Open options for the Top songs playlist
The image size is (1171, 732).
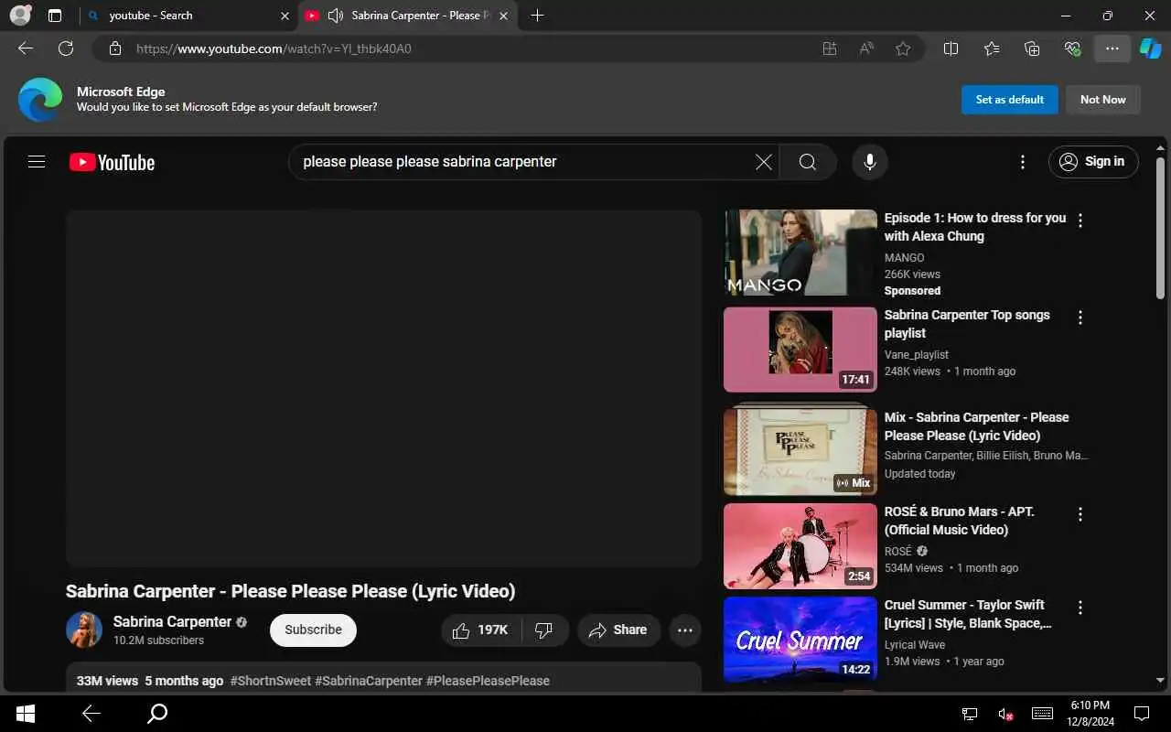(1080, 318)
